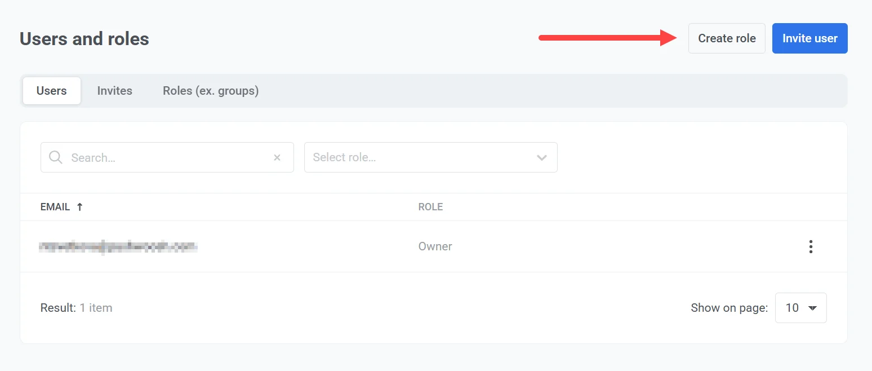Screen dimensions: 872x371
Task: Sort users by the EMAIL column header
Action: click(x=55, y=207)
